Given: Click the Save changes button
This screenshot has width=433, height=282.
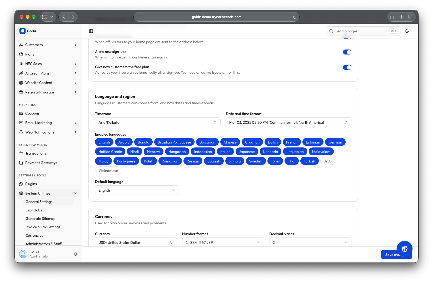Looking at the screenshot, I should coord(396,255).
